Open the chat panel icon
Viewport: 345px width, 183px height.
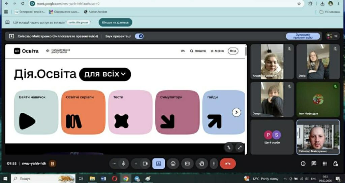[314, 163]
